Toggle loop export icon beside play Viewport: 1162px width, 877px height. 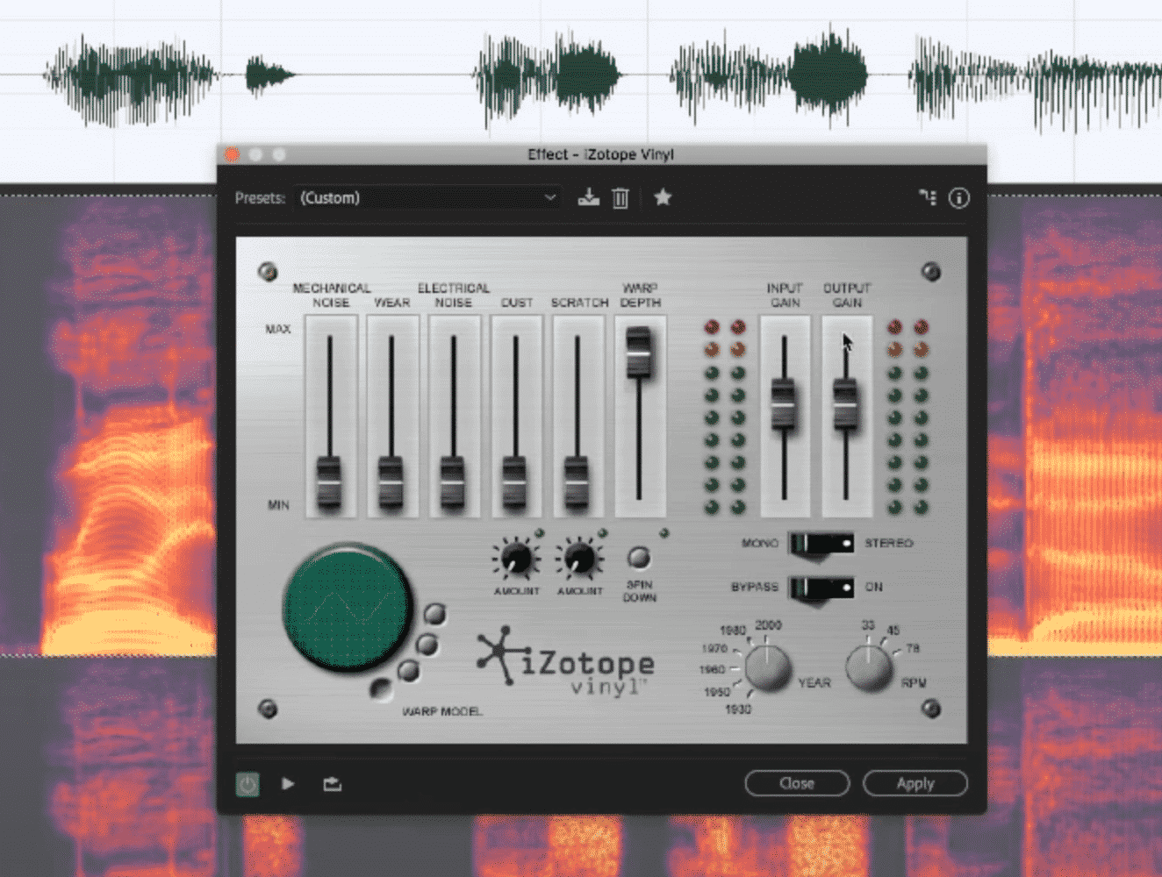(332, 783)
